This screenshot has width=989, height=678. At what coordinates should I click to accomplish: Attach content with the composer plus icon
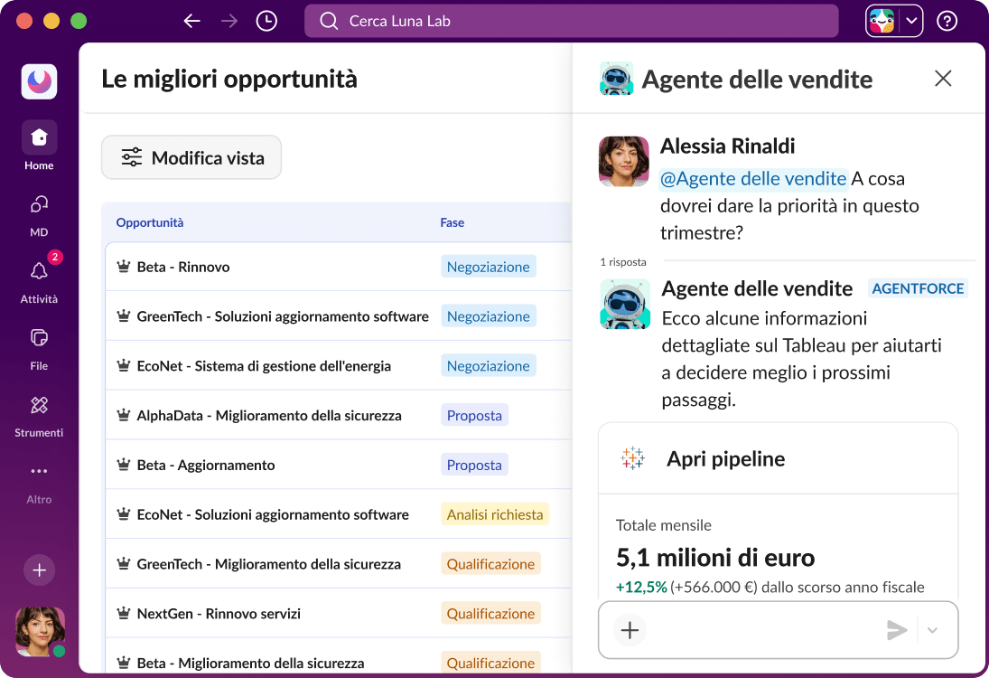(x=630, y=629)
